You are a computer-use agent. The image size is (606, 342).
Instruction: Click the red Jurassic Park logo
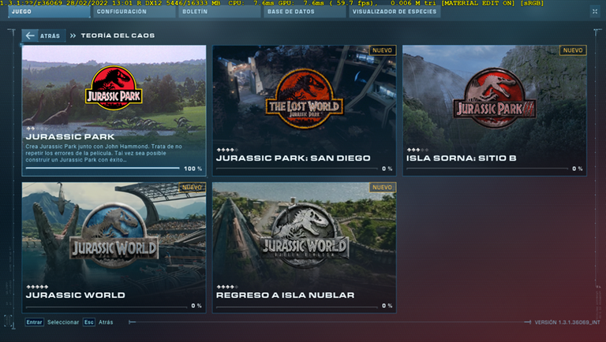click(114, 88)
